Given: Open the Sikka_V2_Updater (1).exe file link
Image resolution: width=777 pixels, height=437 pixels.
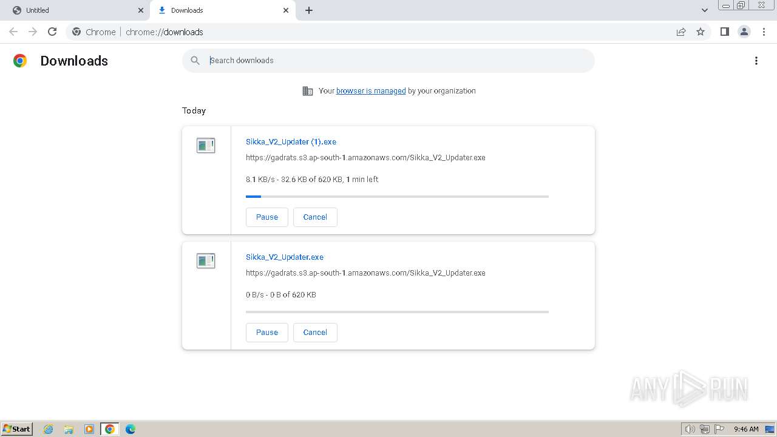Looking at the screenshot, I should coord(291,141).
